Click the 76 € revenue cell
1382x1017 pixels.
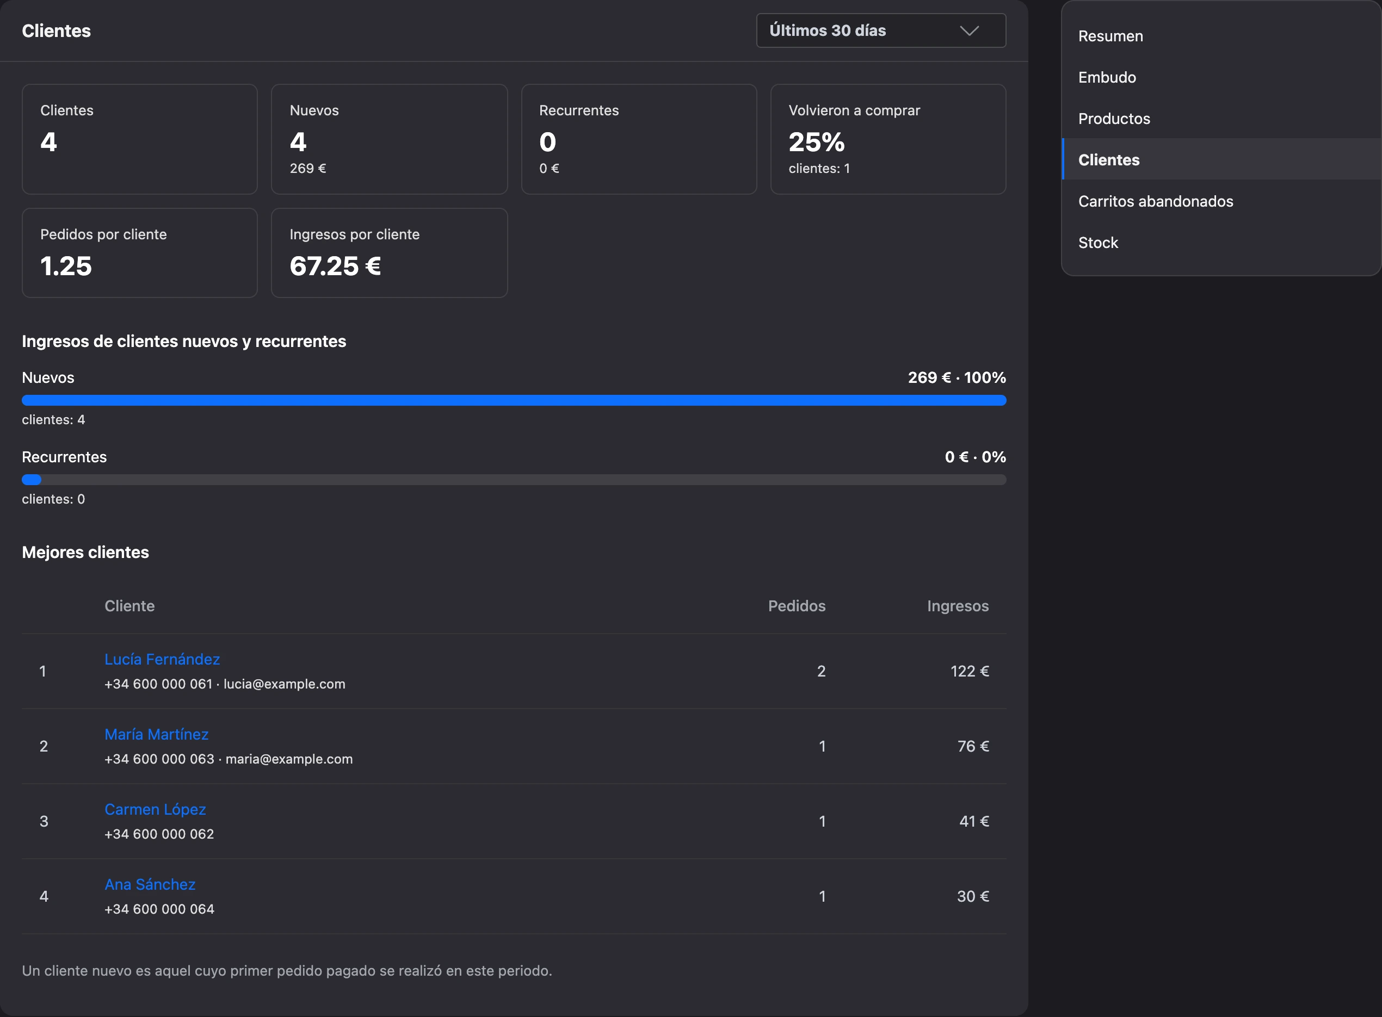tap(973, 746)
